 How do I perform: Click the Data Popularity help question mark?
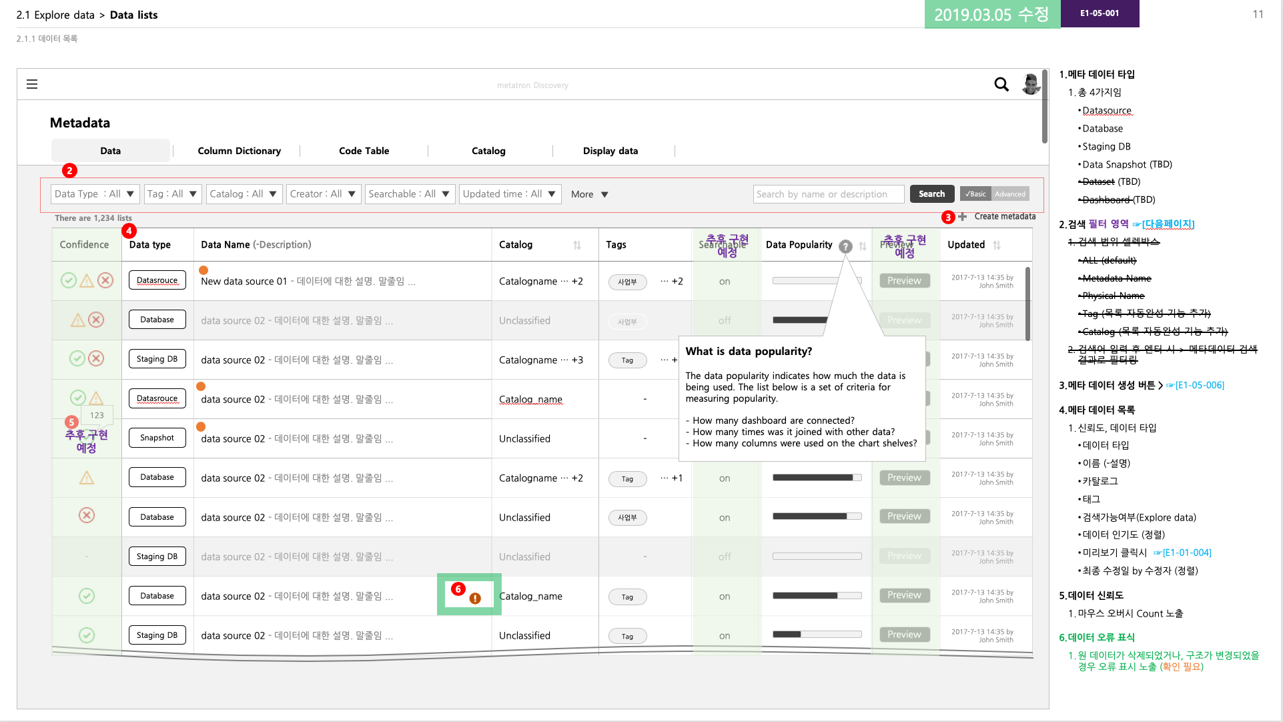click(x=846, y=246)
